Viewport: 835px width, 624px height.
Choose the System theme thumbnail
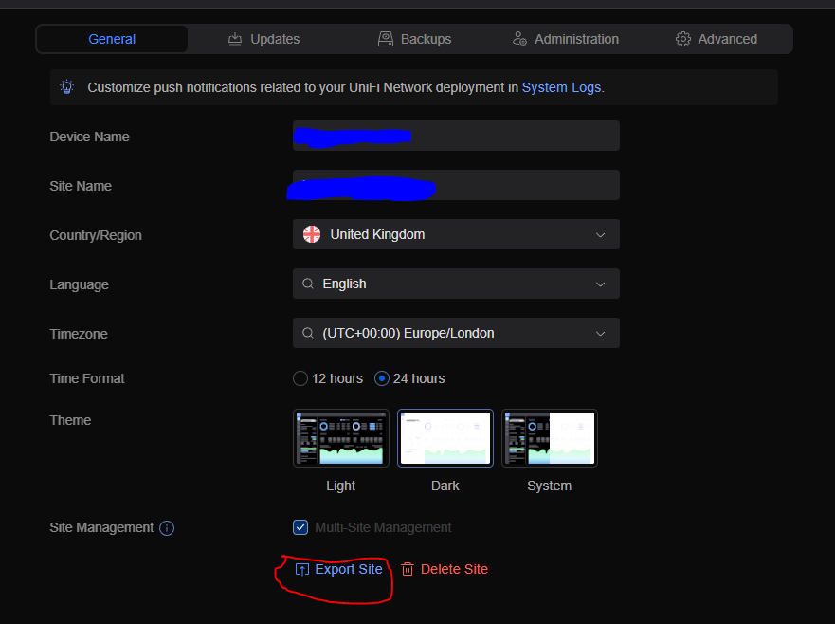pyautogui.click(x=549, y=438)
